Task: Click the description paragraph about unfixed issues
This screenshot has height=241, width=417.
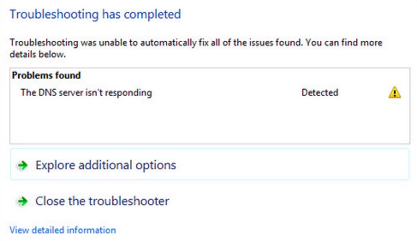Action: [x=196, y=48]
